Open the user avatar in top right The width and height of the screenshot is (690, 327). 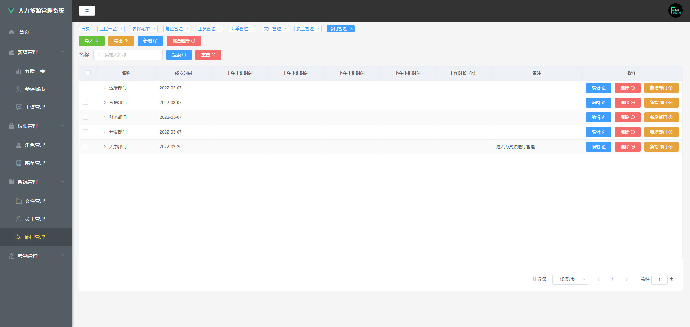click(676, 10)
